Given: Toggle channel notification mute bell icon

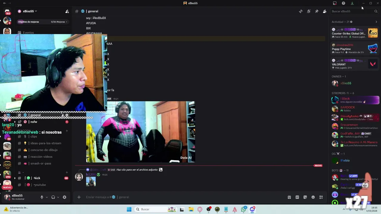Looking at the screenshot, I should tap(309, 11).
